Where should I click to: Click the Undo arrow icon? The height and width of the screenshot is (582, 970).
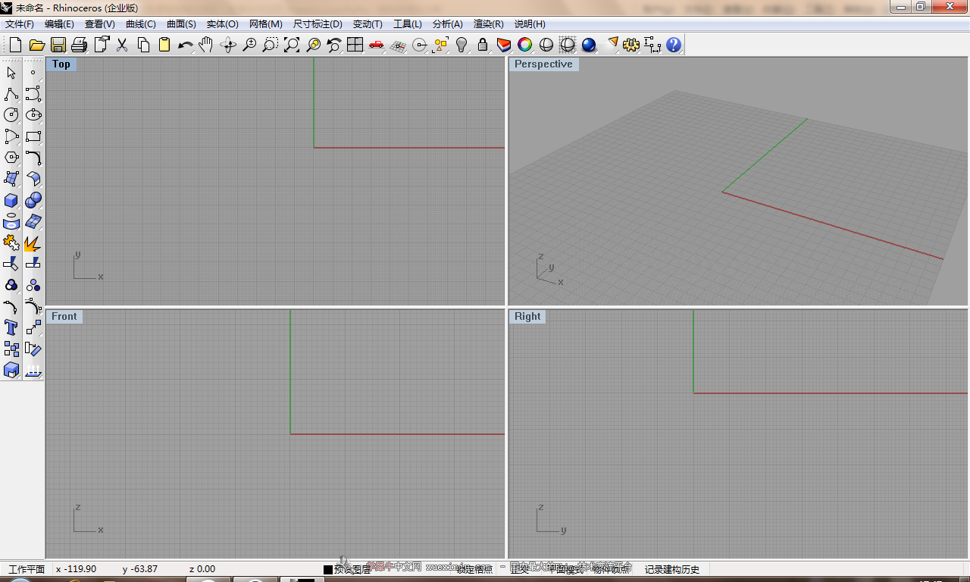186,45
